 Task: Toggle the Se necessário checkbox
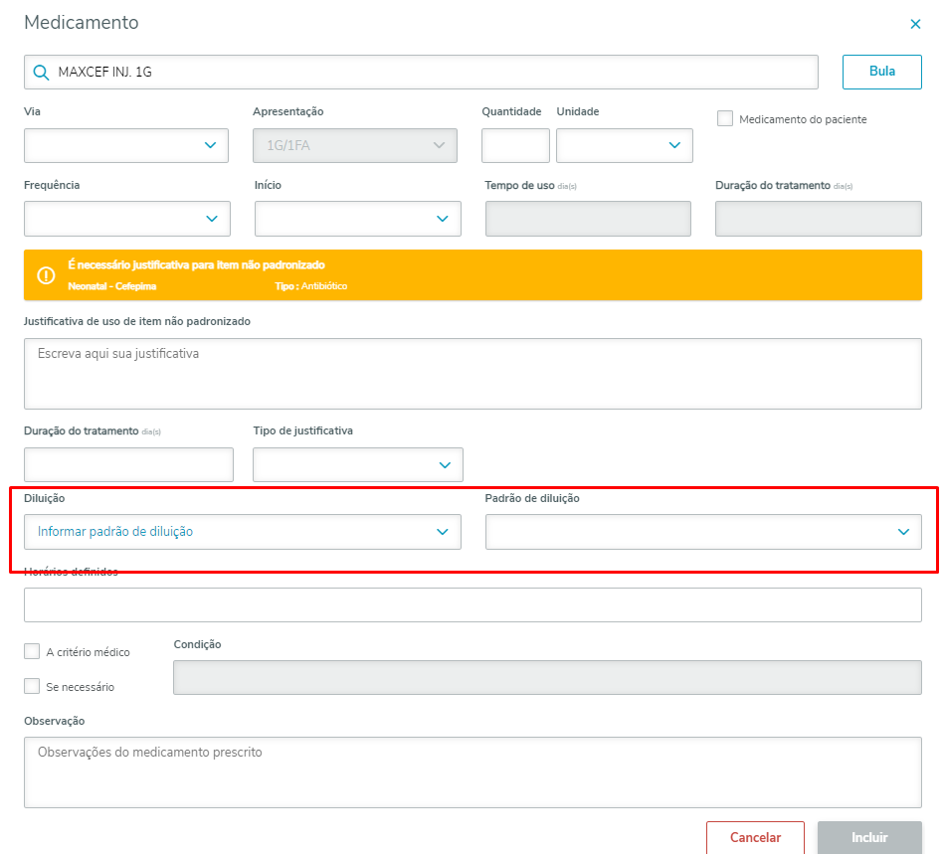click(32, 686)
